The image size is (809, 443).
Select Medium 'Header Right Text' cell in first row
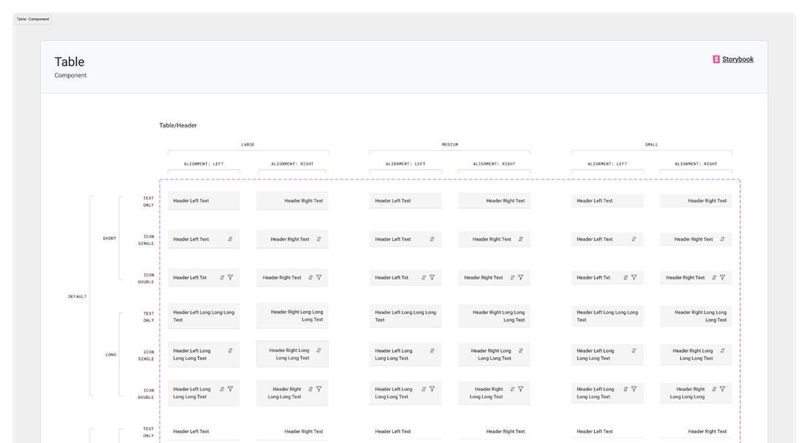pos(494,200)
